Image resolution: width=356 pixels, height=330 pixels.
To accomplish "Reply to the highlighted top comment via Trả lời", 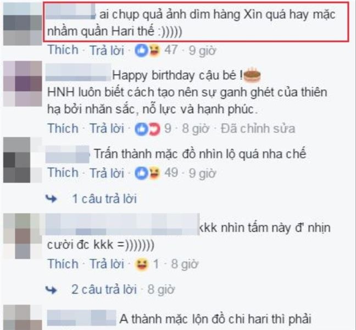I will point(107,50).
